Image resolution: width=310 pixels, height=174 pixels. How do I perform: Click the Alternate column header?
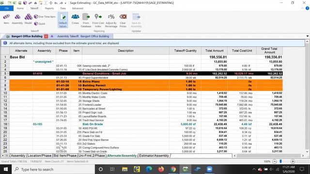pos(21,51)
